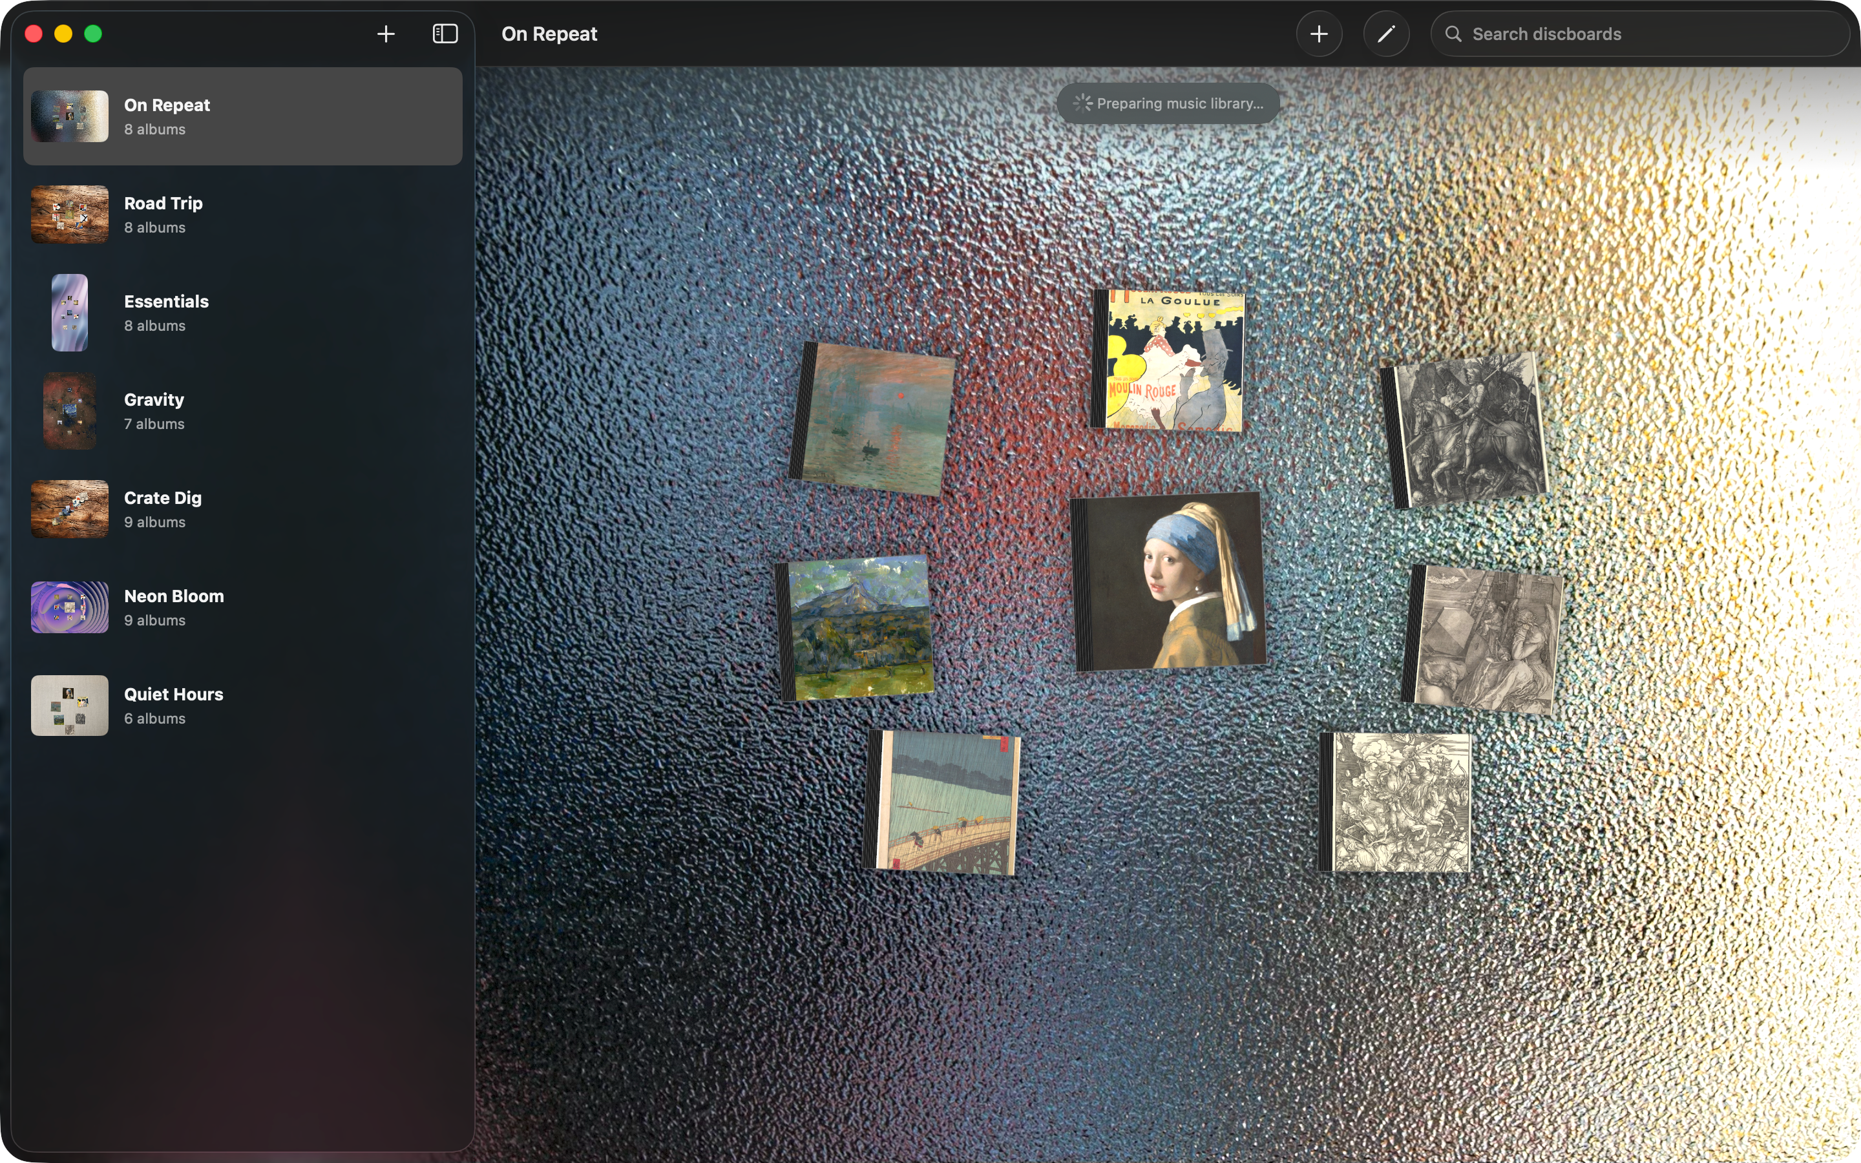This screenshot has height=1163, width=1861.
Task: Select the sunrise harbor painting album
Action: tap(872, 419)
